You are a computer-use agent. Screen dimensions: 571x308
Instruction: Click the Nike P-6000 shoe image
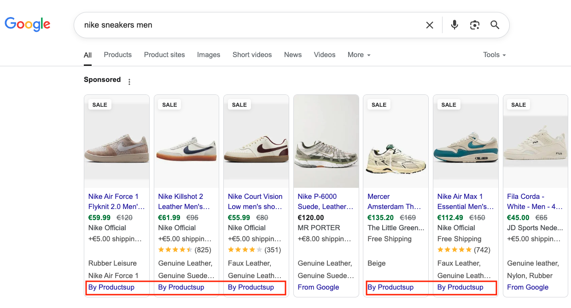326,141
